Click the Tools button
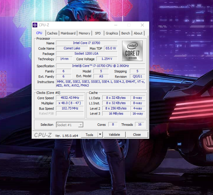The height and width of the screenshot is (195, 213). coord(89,135)
